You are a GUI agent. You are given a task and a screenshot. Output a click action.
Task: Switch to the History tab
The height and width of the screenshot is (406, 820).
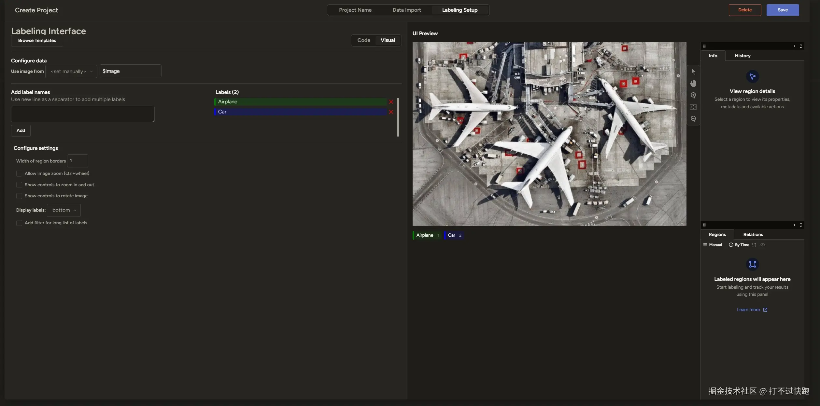click(x=742, y=56)
